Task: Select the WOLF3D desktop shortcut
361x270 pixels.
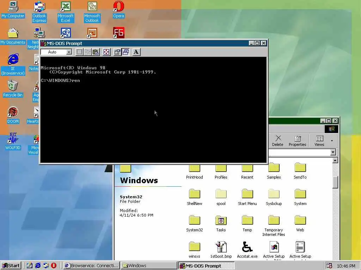Action: [13, 141]
